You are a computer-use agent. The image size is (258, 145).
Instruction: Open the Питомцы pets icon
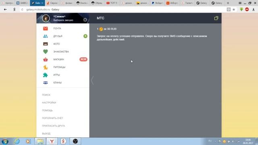[x=46, y=67]
